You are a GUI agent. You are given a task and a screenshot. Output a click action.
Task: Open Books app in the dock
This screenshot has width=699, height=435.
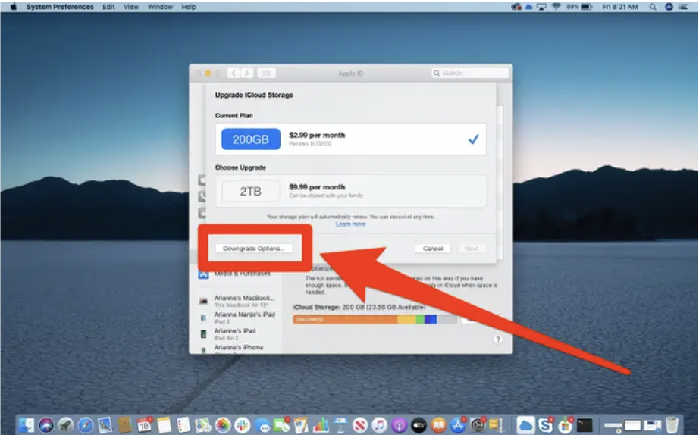pos(439,425)
